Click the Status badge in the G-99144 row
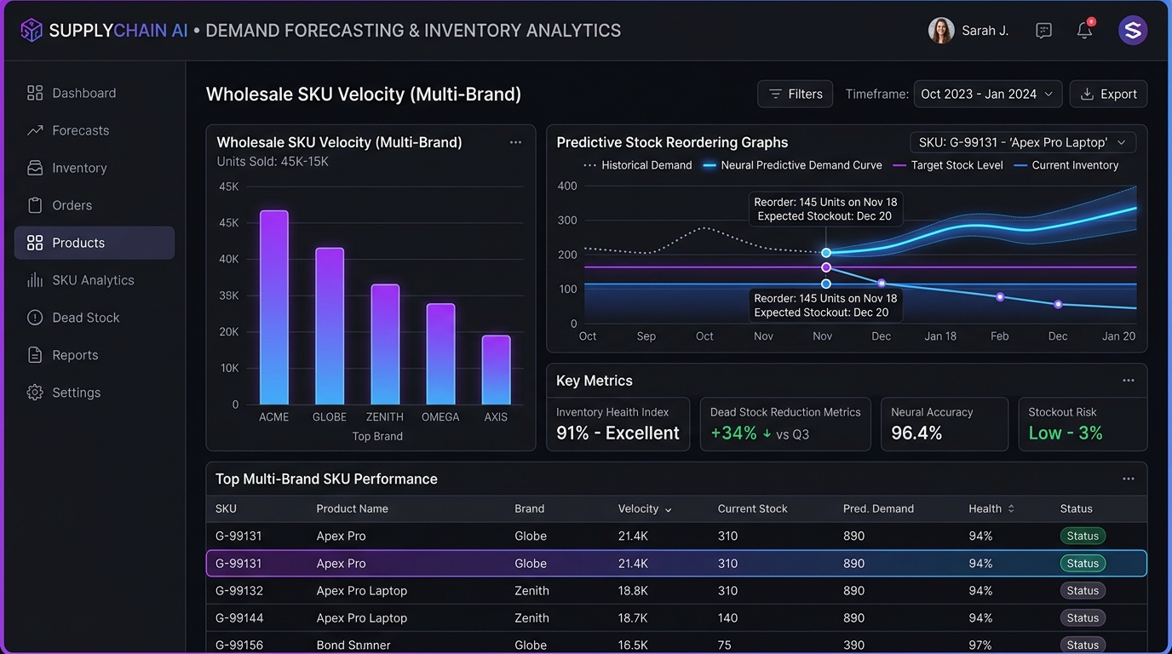The height and width of the screenshot is (654, 1172). (1083, 617)
